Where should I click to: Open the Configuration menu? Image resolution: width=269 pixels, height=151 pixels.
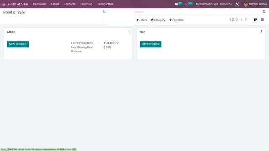pos(105,4)
